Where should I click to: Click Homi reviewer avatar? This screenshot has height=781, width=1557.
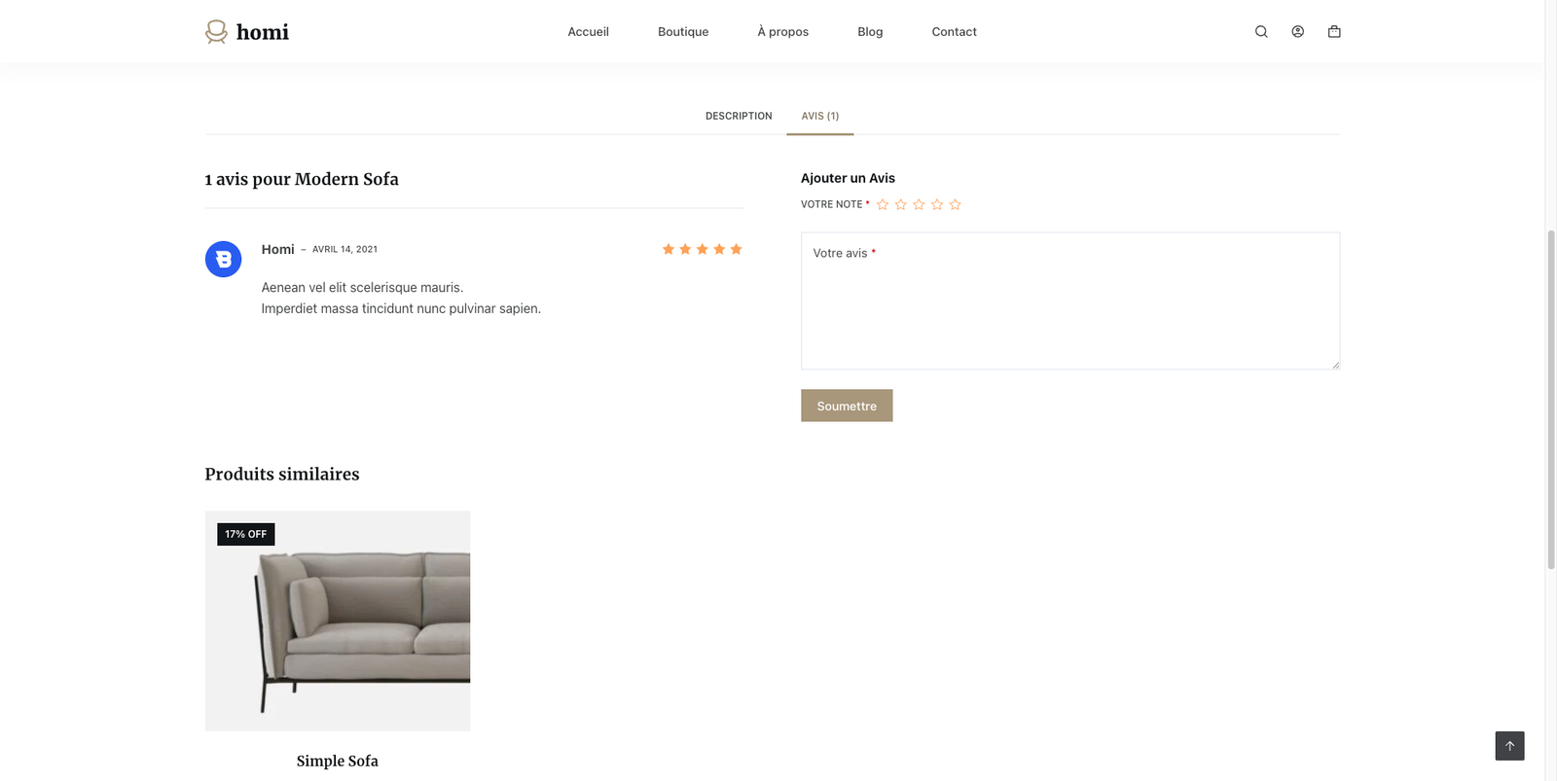(x=223, y=259)
